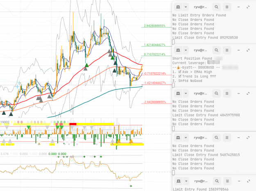
Task: Minimize terminal showing entry 4045975988
Action: (238, 93)
